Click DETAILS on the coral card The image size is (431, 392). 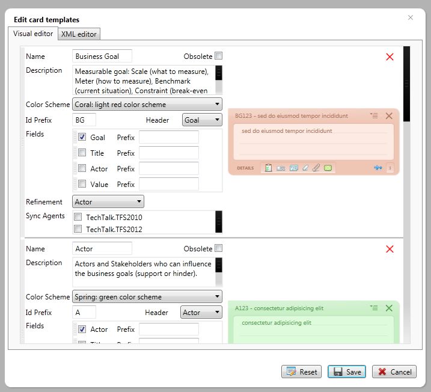click(245, 168)
